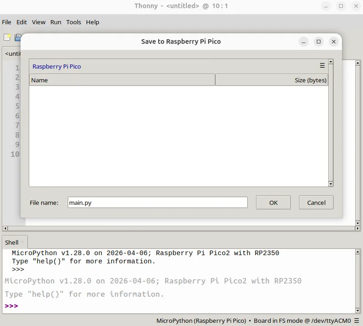Open the interpreter hamburger menu in status bar
The height and width of the screenshot is (326, 363).
(x=357, y=321)
